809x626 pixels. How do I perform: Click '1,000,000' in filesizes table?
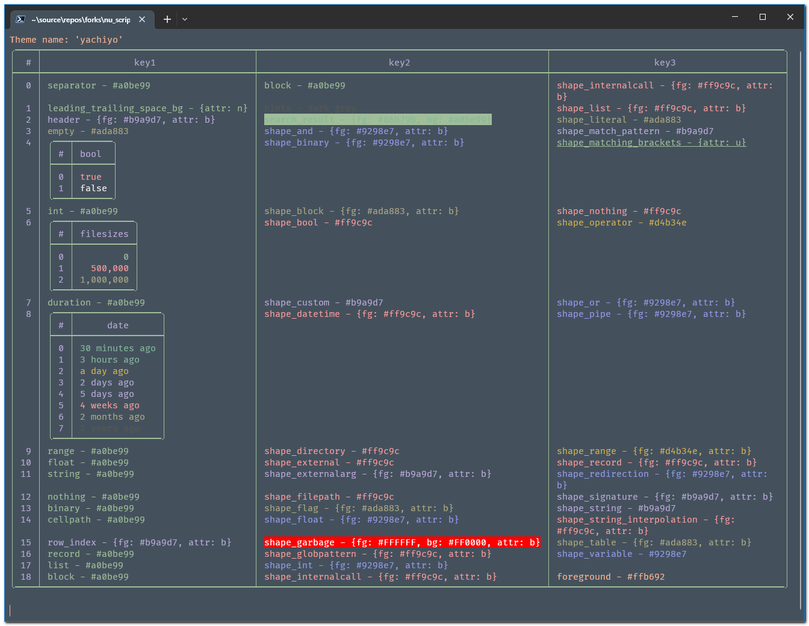pyautogui.click(x=105, y=280)
